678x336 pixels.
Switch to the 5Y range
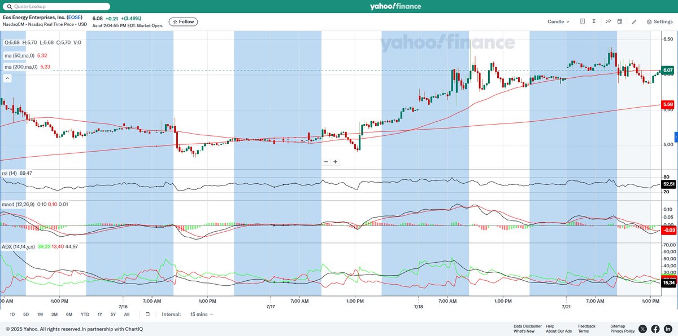tap(113, 314)
